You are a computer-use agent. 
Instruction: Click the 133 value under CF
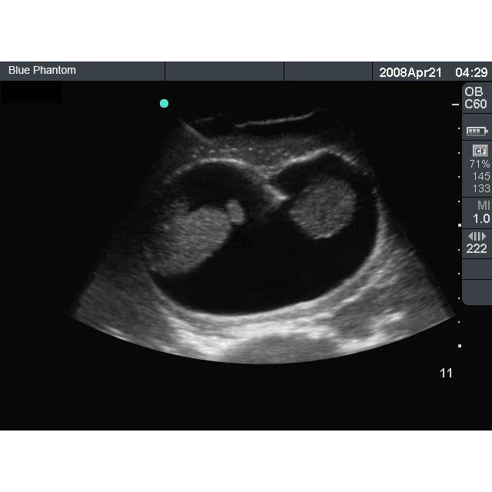coord(481,188)
